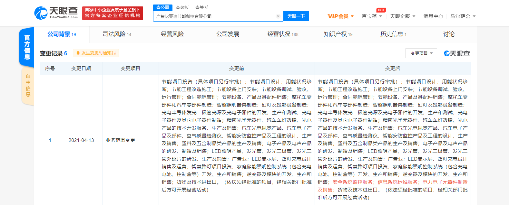Click the 变更前 column header

click(237, 69)
